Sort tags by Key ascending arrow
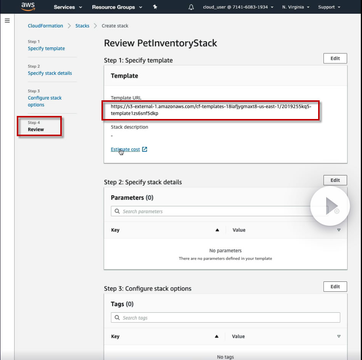 click(217, 336)
